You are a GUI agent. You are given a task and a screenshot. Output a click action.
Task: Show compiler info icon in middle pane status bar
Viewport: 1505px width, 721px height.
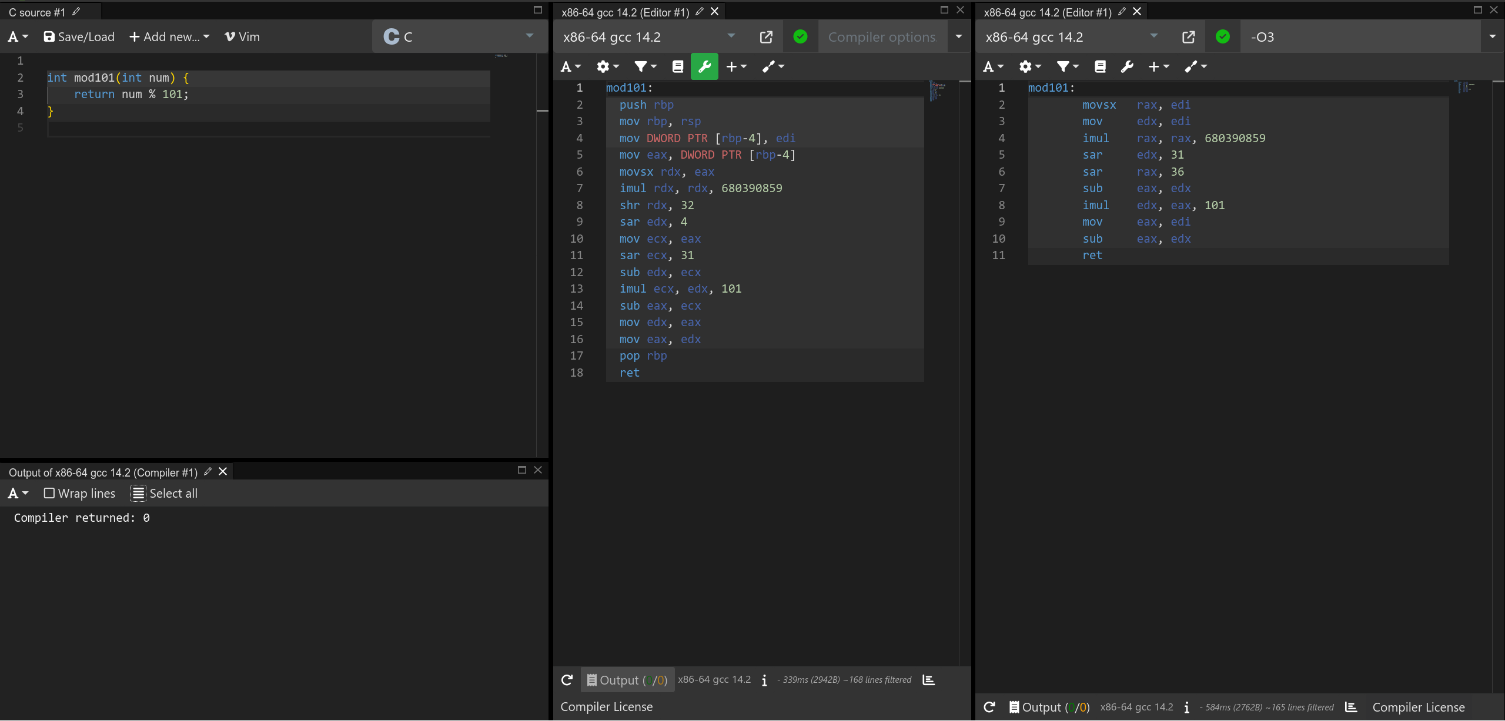(x=764, y=680)
